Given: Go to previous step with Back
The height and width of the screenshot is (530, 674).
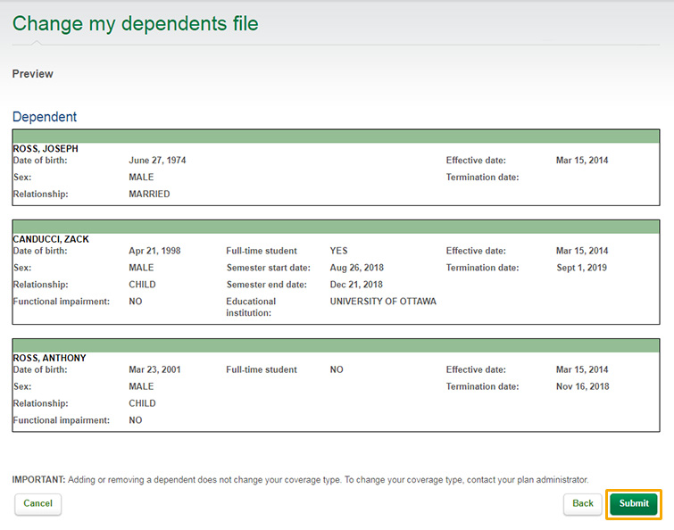Looking at the screenshot, I should click(x=582, y=504).
